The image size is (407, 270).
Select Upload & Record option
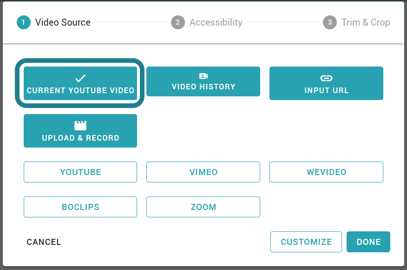(x=80, y=131)
